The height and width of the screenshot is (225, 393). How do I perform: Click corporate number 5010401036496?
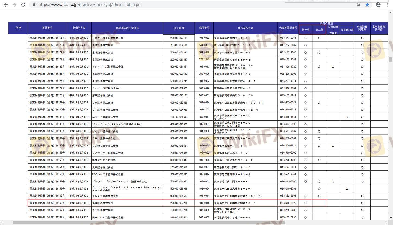click(x=179, y=139)
